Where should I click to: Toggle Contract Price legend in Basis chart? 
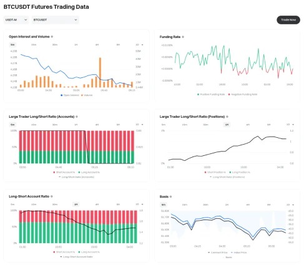click(218, 253)
